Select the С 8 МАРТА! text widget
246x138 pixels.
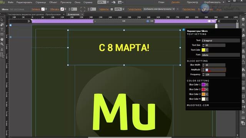point(124,48)
